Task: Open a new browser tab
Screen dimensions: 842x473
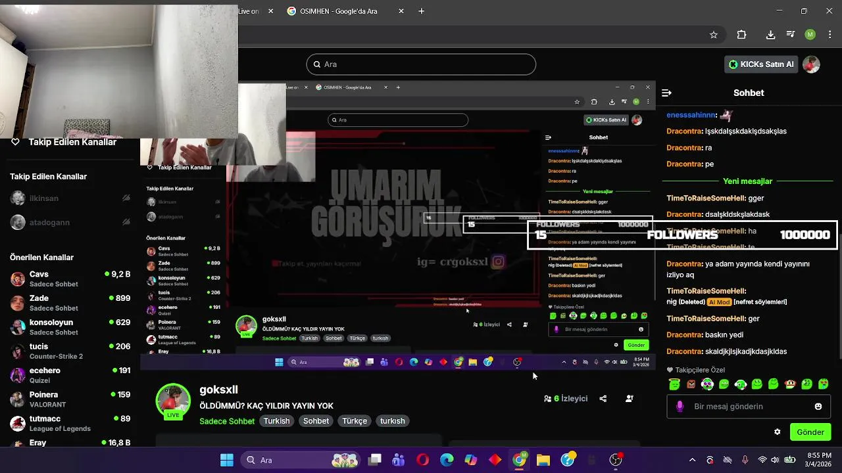Action: (x=422, y=11)
